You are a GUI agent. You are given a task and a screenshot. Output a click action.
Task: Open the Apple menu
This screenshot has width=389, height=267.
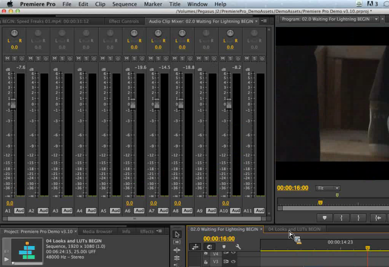coord(10,4)
